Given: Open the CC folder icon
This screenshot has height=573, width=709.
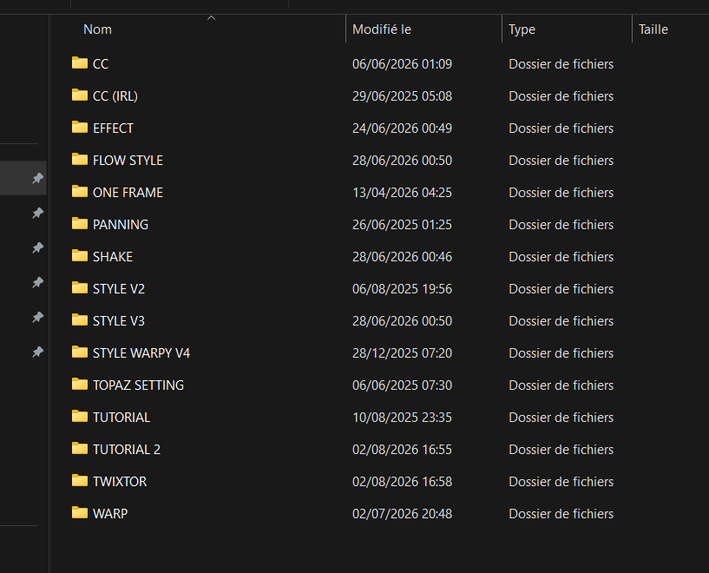Looking at the screenshot, I should click(x=80, y=63).
